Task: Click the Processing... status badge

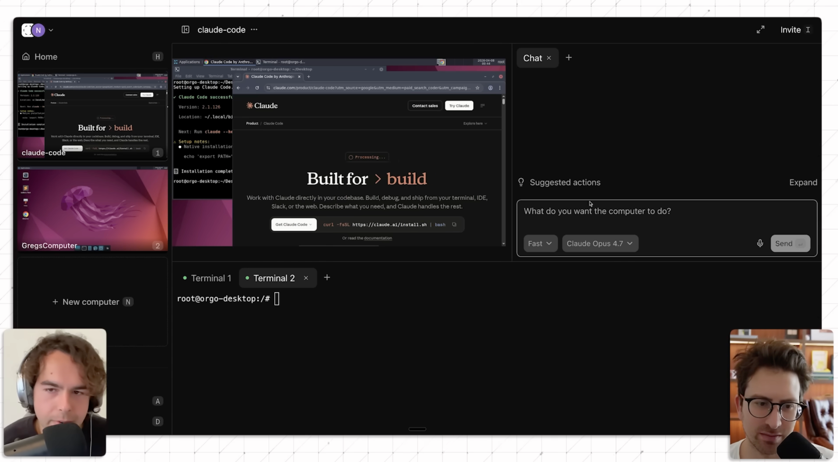Action: 367,157
